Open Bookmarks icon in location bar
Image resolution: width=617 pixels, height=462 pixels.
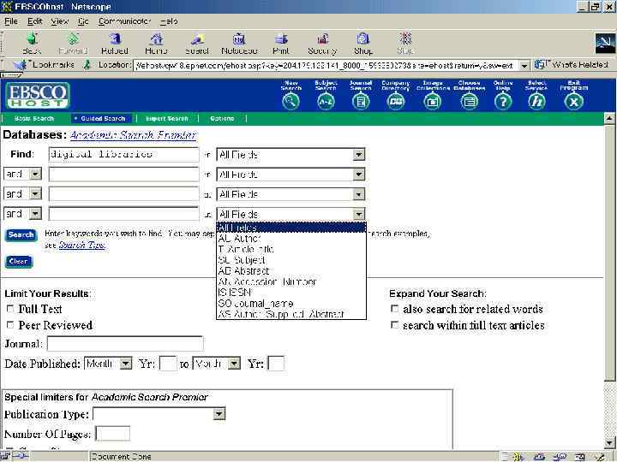[20, 65]
